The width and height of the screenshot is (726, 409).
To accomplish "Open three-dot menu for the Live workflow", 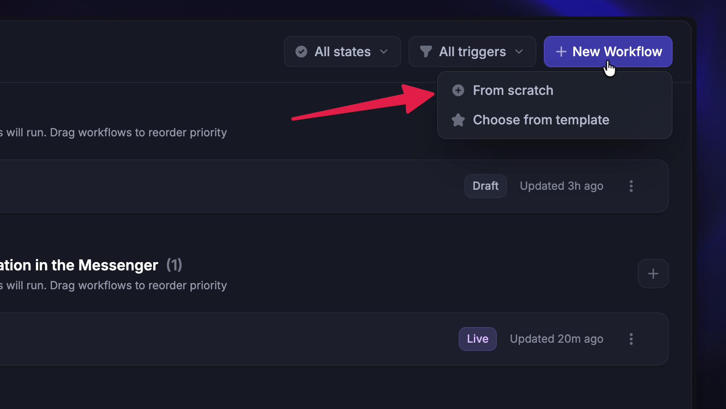I will tap(631, 339).
